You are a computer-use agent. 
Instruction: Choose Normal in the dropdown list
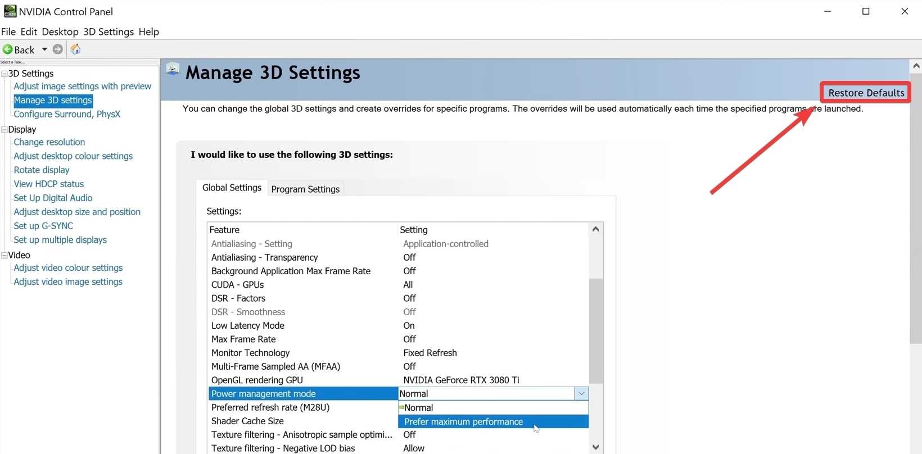[493, 408]
